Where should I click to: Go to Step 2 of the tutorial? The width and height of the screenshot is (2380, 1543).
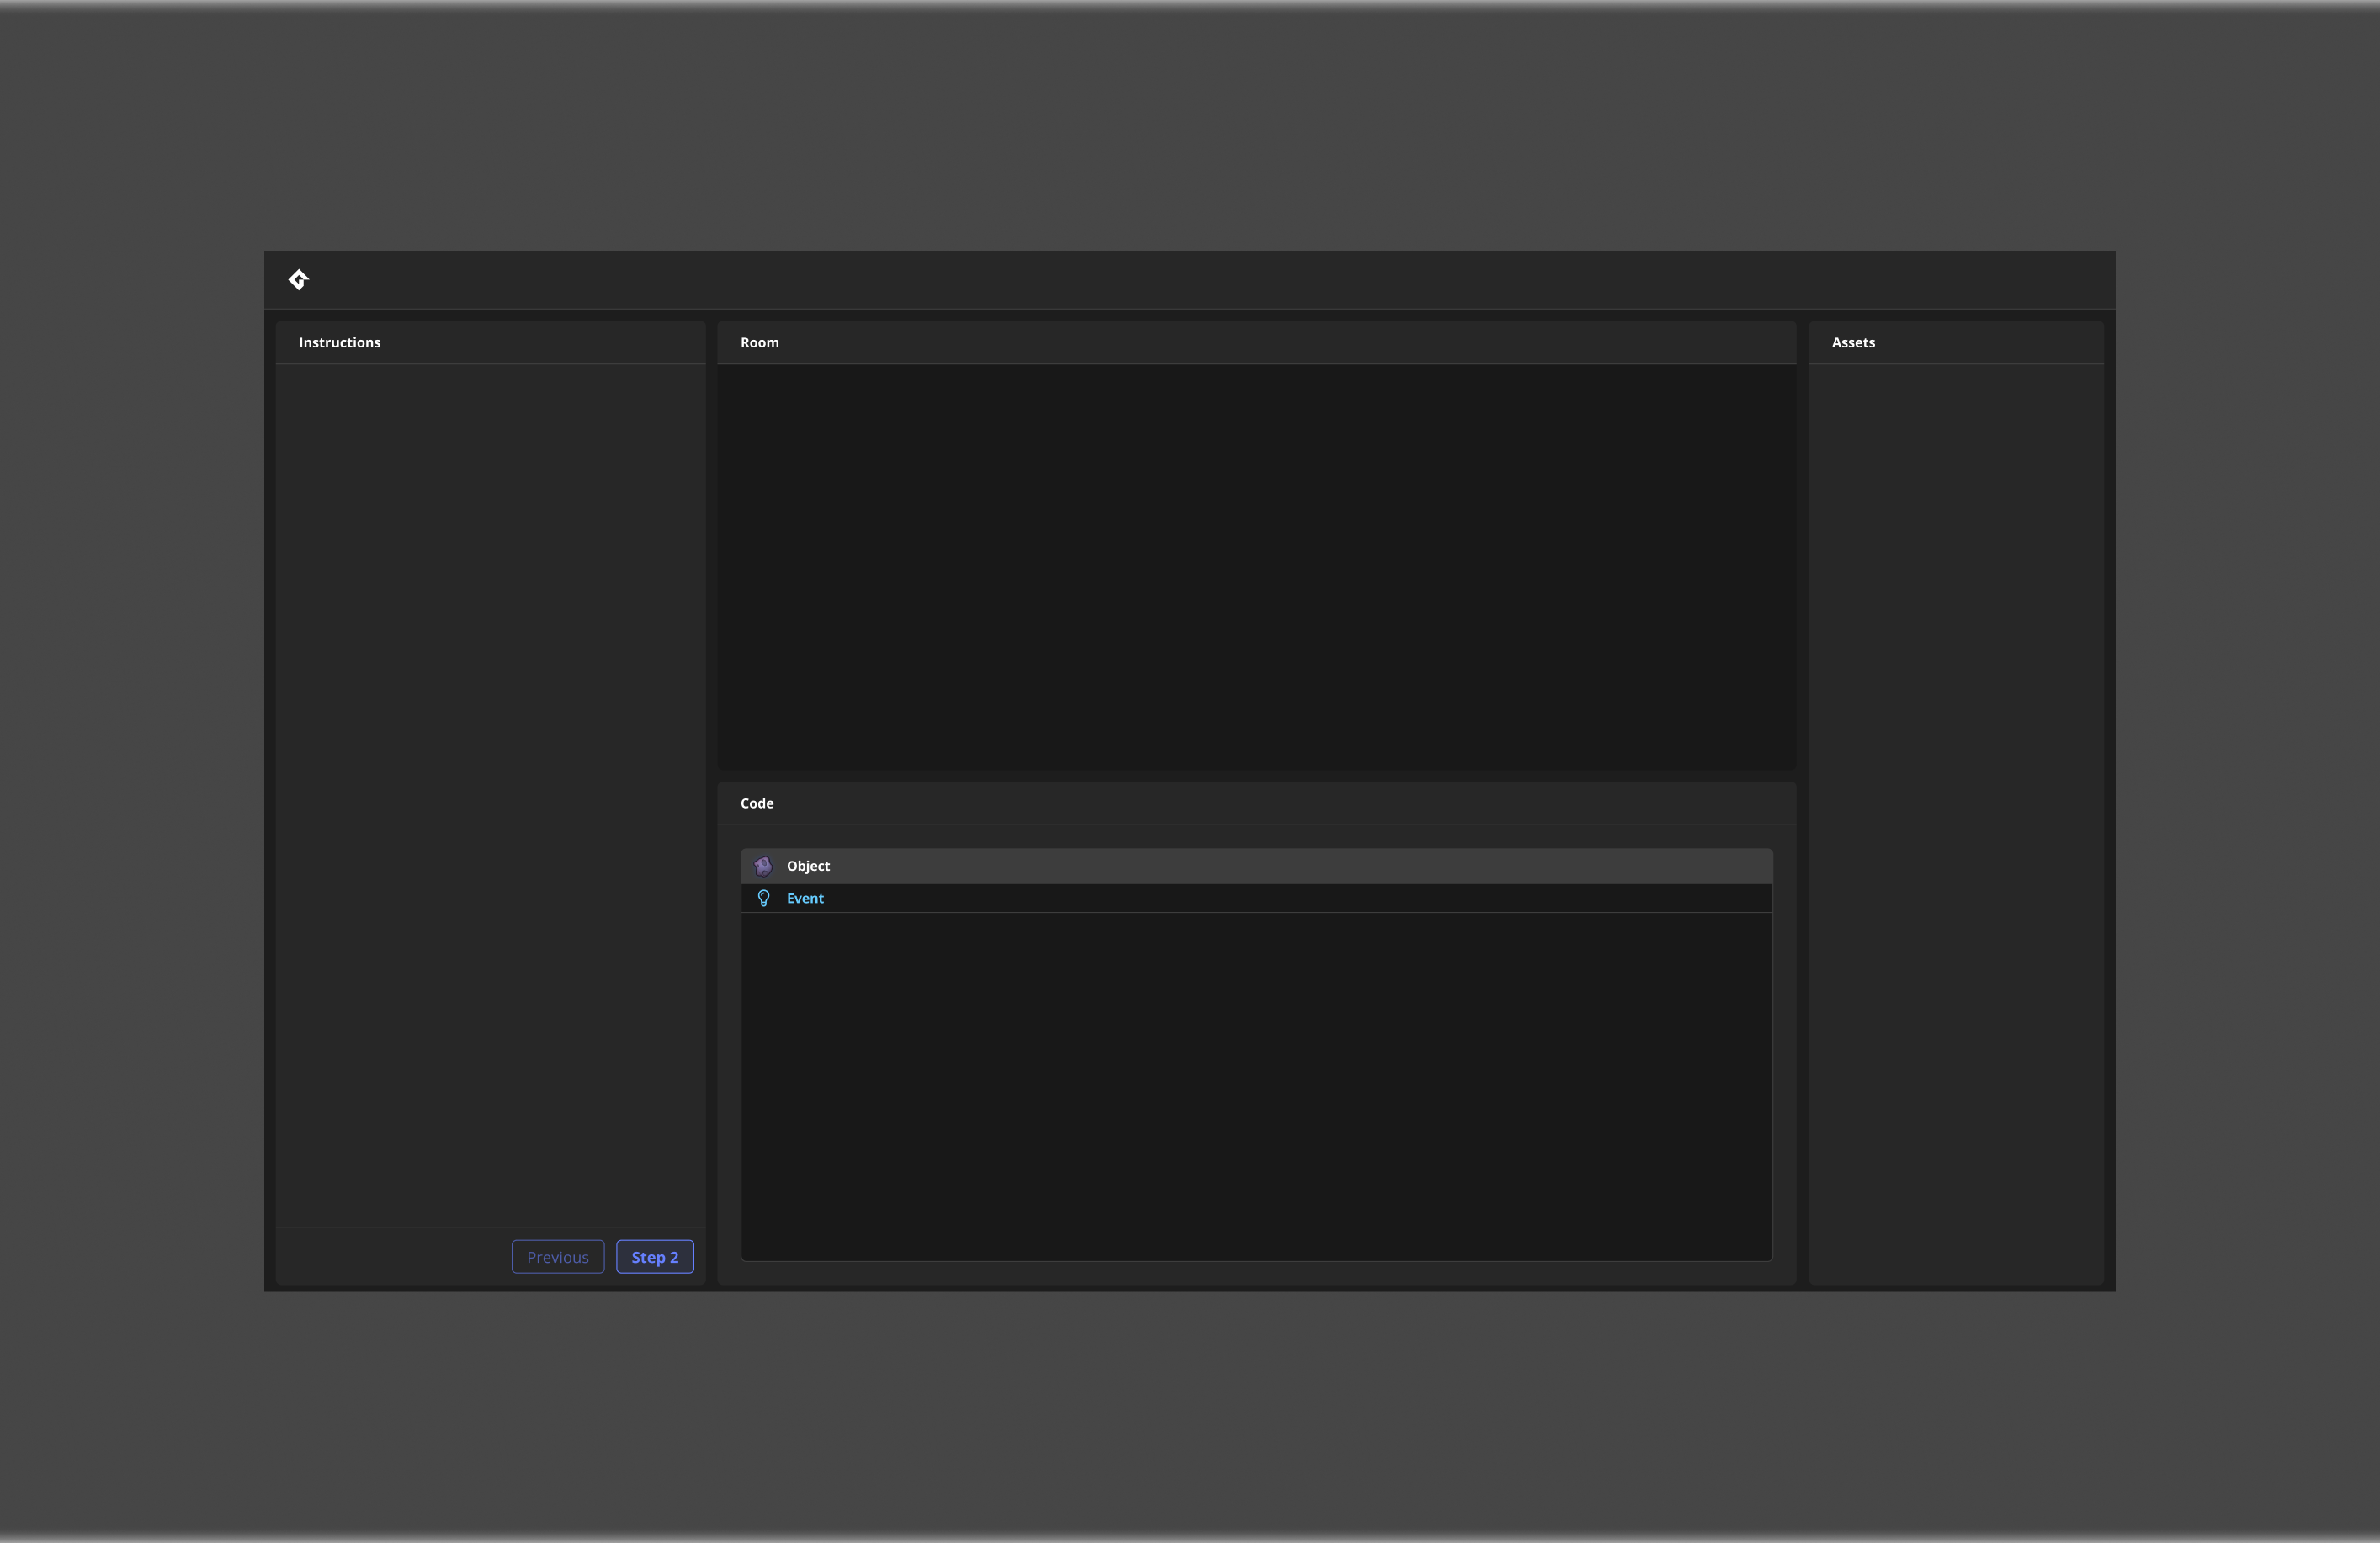654,1257
